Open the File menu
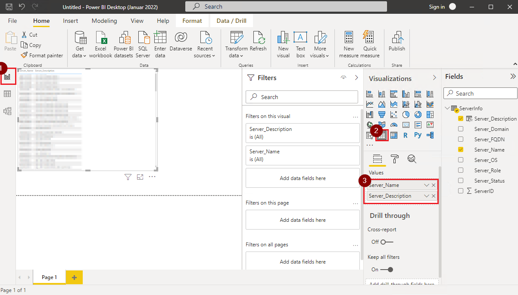This screenshot has height=295, width=518. 12,21
